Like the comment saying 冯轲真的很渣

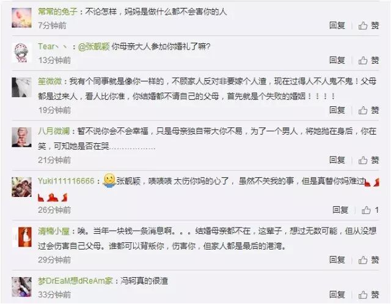(368, 295)
